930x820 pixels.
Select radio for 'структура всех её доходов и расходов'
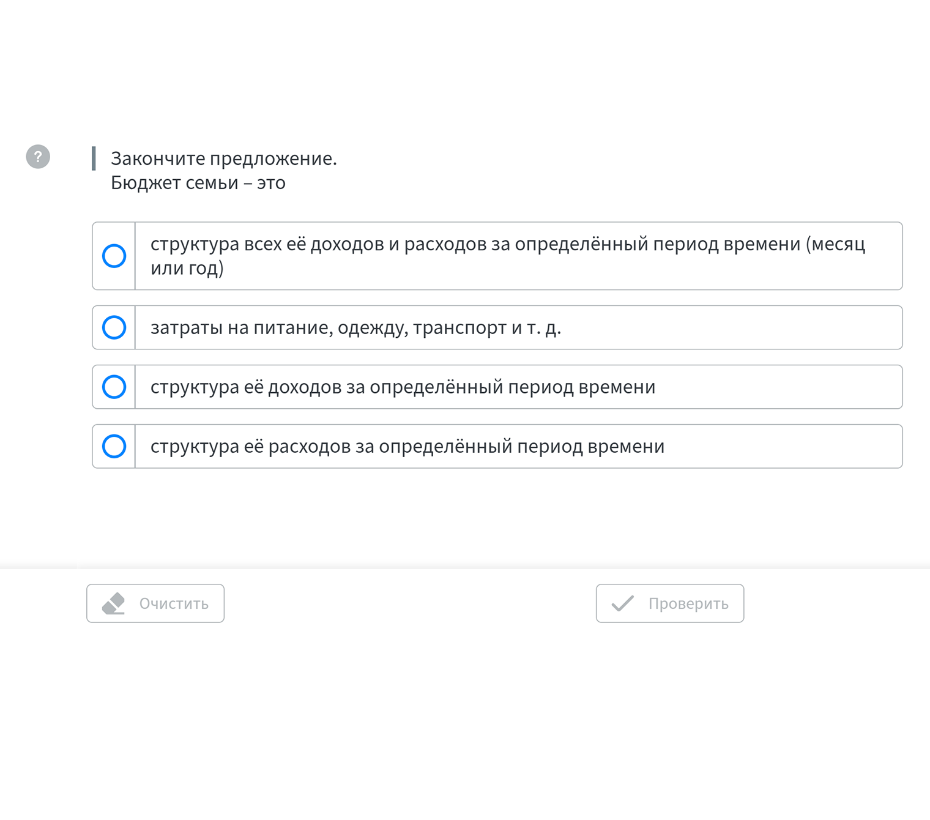[114, 256]
